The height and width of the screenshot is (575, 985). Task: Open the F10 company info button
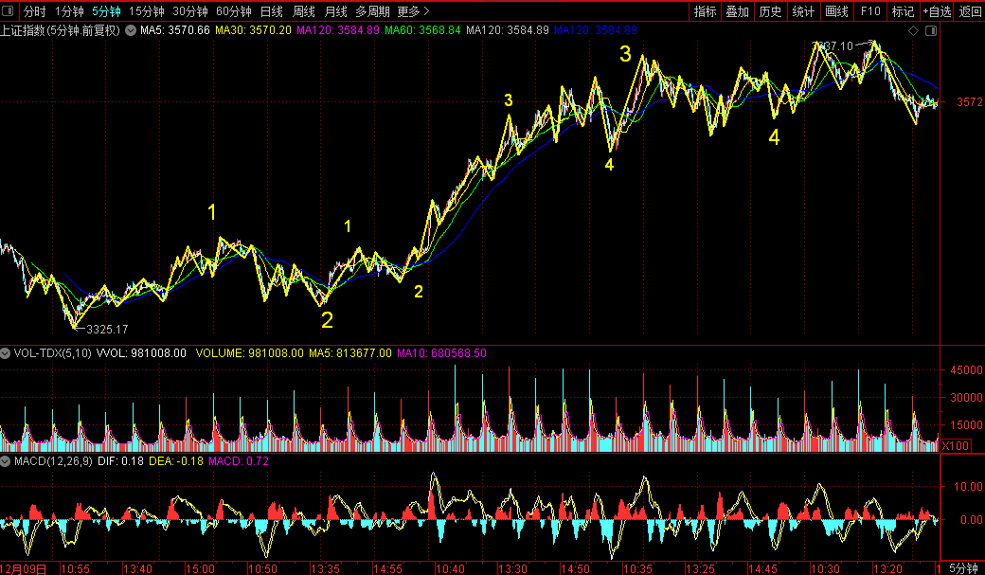point(870,11)
